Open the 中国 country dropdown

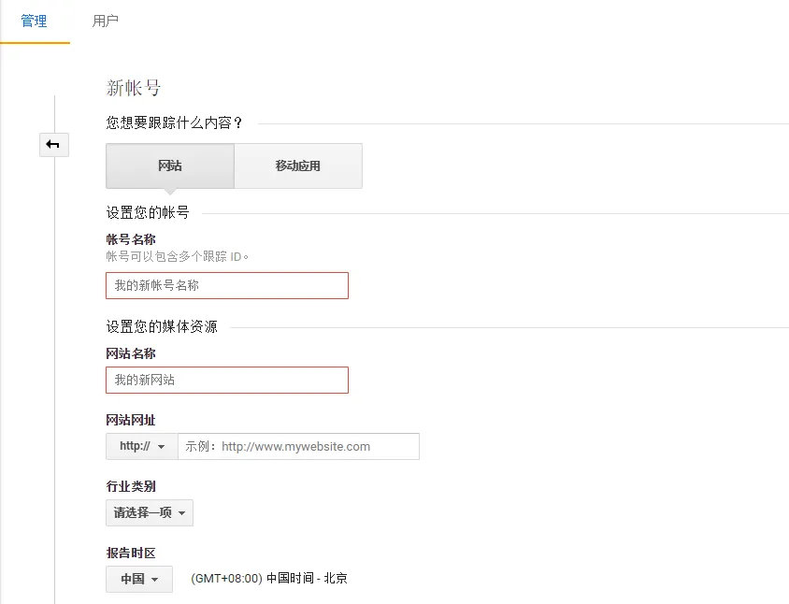coord(139,579)
